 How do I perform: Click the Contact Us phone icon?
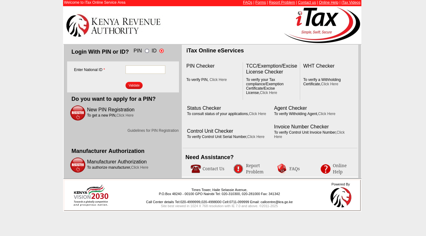click(195, 168)
